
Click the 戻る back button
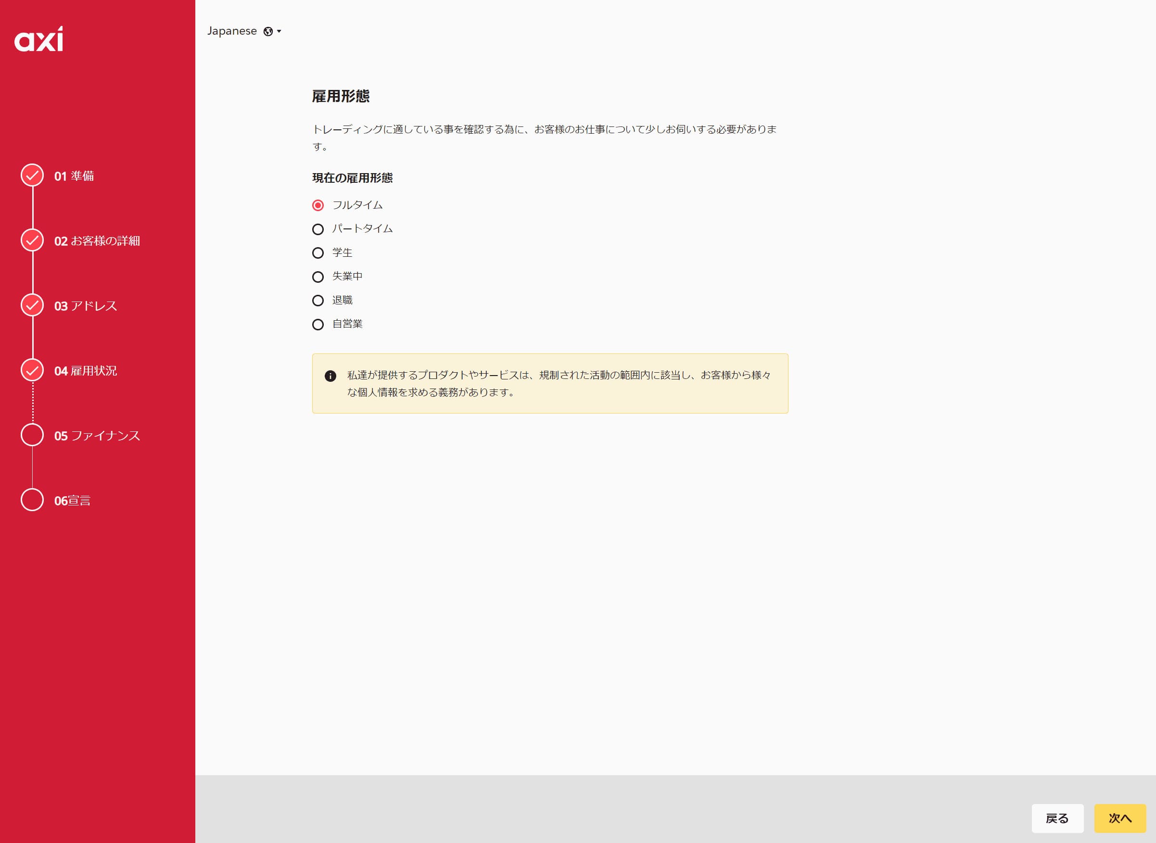1057,818
